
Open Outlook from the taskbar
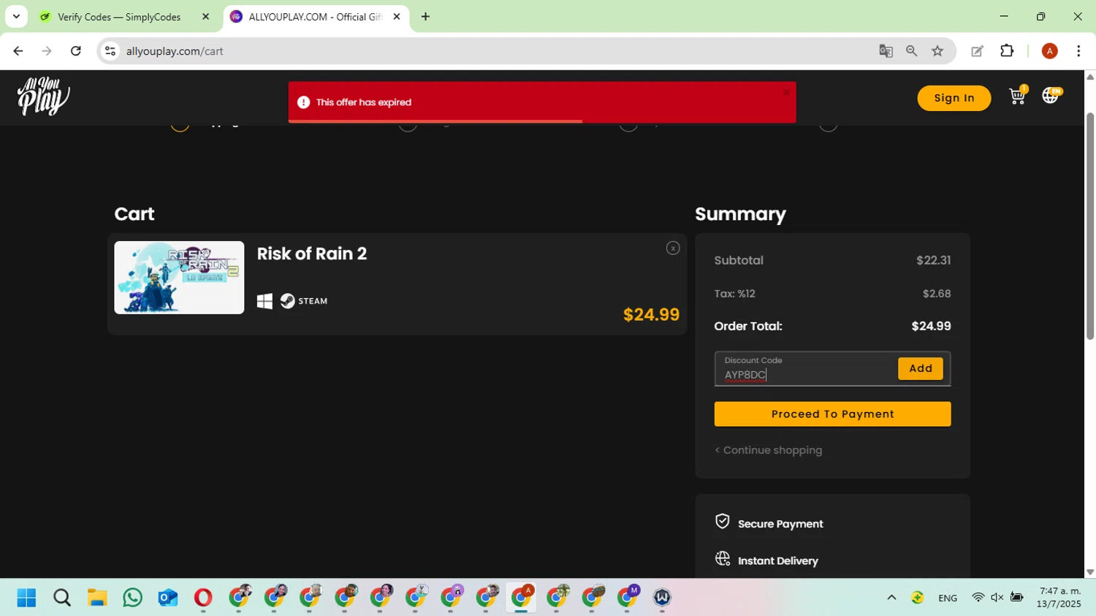168,598
